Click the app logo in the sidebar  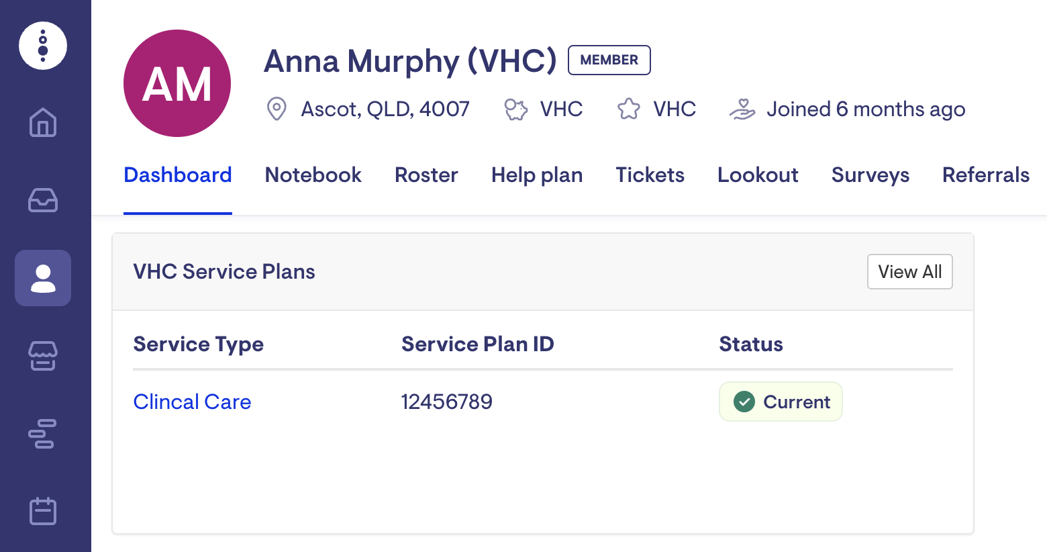coord(43,46)
